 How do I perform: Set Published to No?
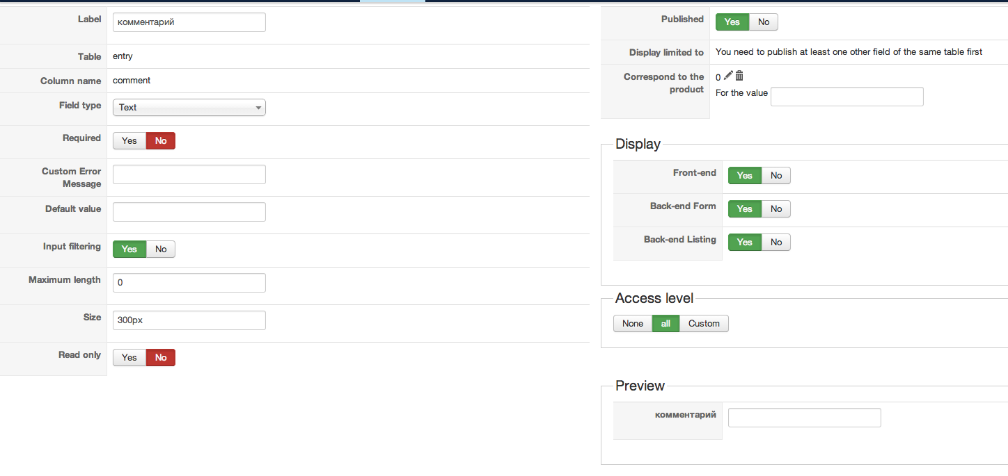coord(764,22)
